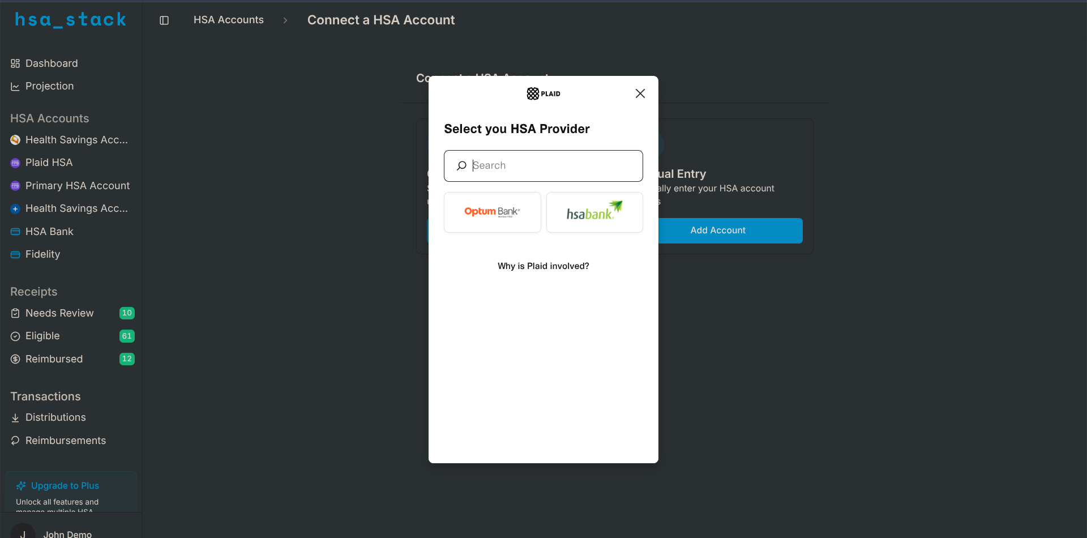Click the Reimbursed count badge 12

127,359
